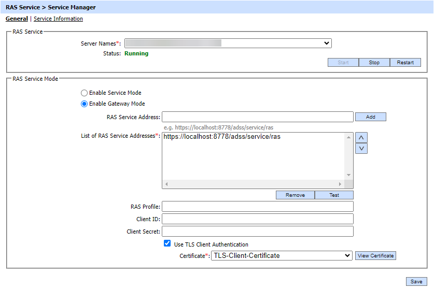The image size is (434, 289).
Task: Restart the RAS service
Action: pyautogui.click(x=405, y=63)
